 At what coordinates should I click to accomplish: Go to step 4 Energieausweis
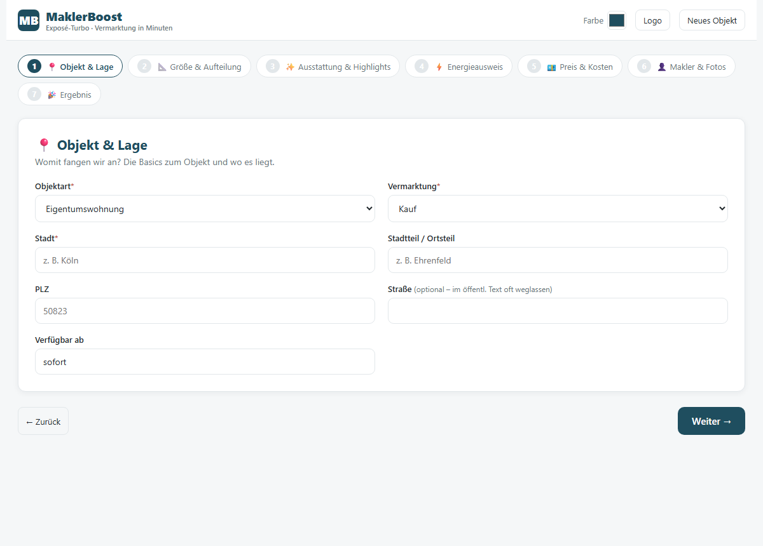click(458, 66)
